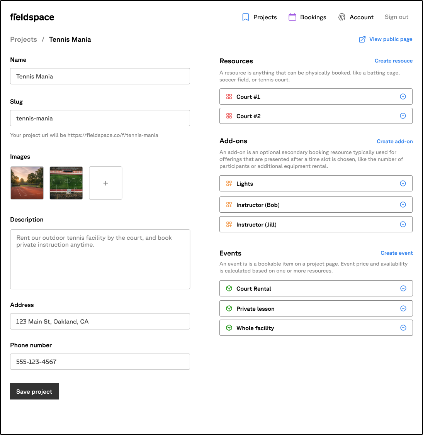Open the Bookings menu item

pyautogui.click(x=313, y=17)
